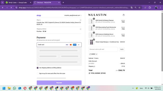
Task: Click SKIN Gentle Exfoliating Cleanser thumbnail
Action: pos(91,21)
